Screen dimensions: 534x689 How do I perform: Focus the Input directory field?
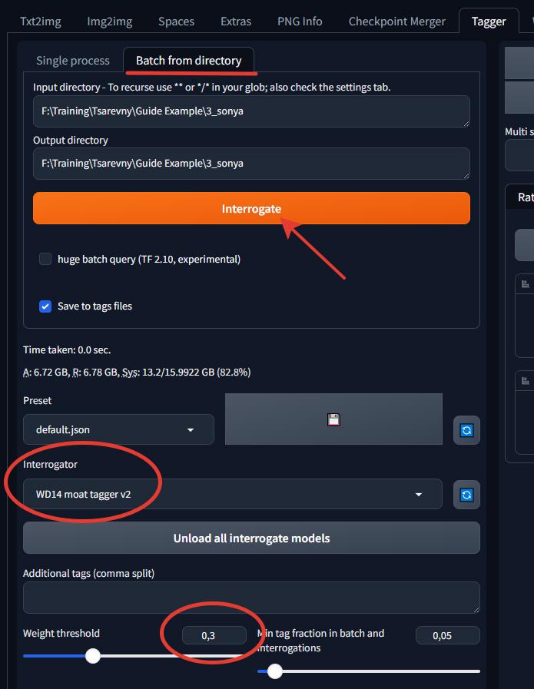[x=251, y=111]
